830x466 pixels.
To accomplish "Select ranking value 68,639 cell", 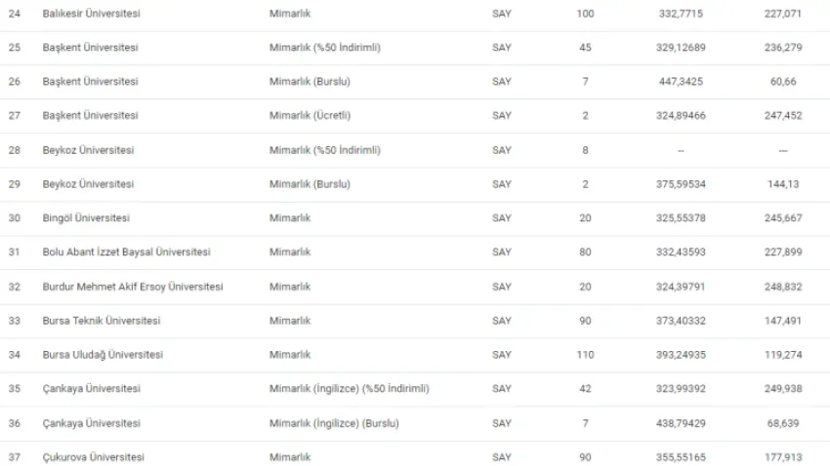I will [783, 423].
